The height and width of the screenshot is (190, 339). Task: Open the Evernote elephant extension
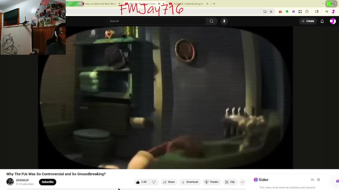[x=287, y=12]
